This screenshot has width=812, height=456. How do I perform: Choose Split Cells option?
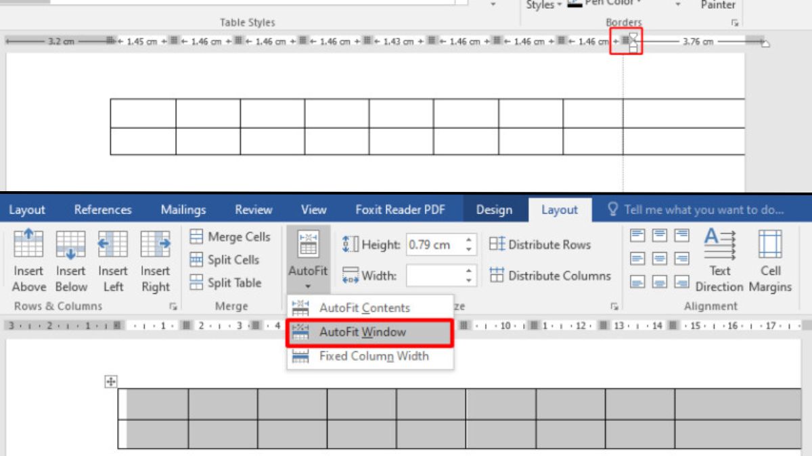(x=225, y=260)
